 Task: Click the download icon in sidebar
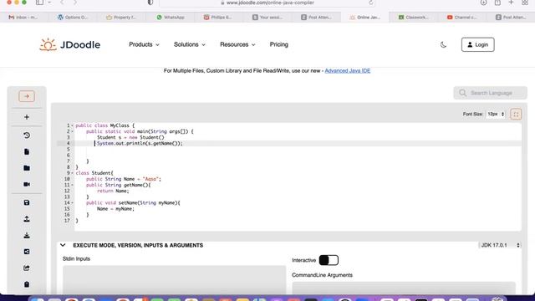[x=27, y=236]
